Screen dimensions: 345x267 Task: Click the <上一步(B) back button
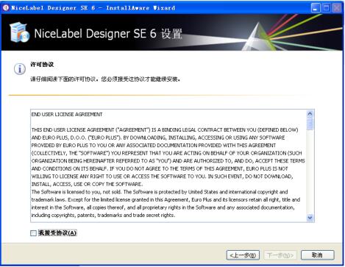pos(243,255)
